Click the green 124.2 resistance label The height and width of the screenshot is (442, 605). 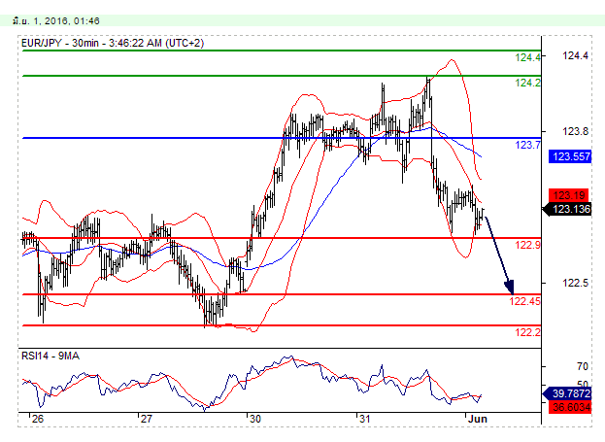click(527, 83)
